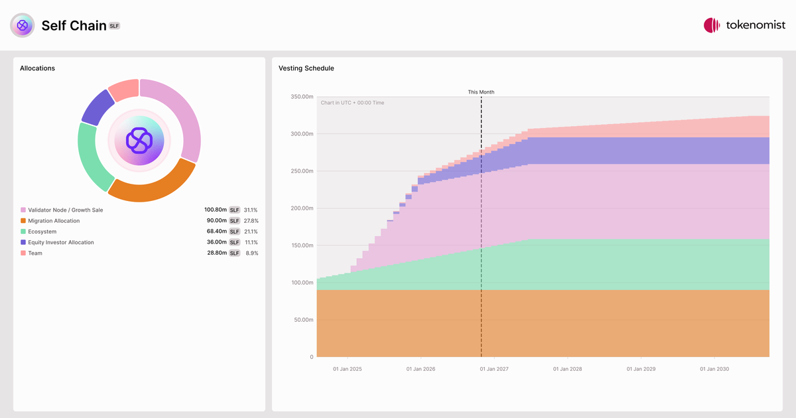Viewport: 796px width, 418px height.
Task: Click the SLF badge in Migration Allocation row
Action: [x=235, y=221]
